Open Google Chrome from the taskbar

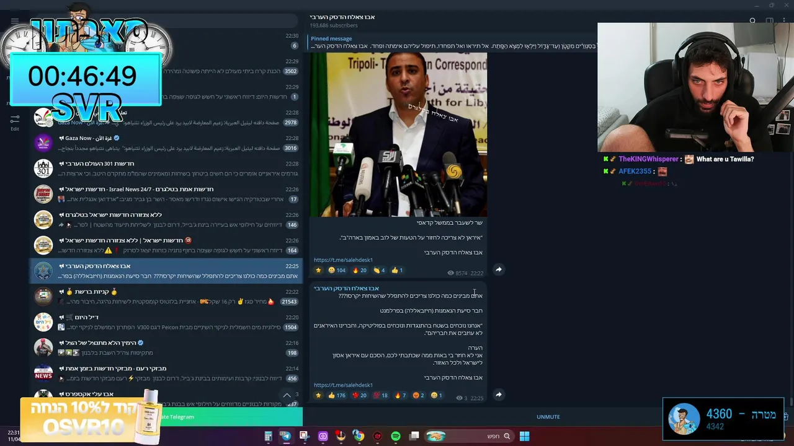pyautogui.click(x=359, y=436)
